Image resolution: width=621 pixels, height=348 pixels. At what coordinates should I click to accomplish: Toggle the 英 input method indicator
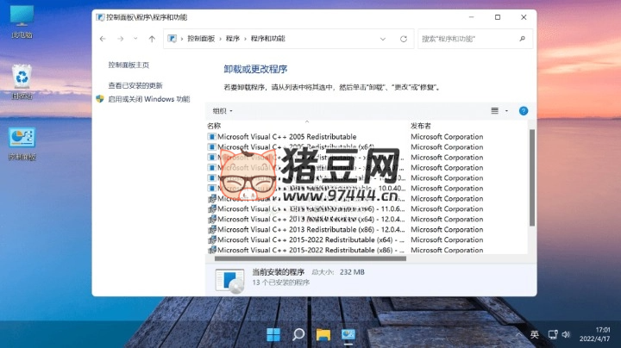[534, 334]
